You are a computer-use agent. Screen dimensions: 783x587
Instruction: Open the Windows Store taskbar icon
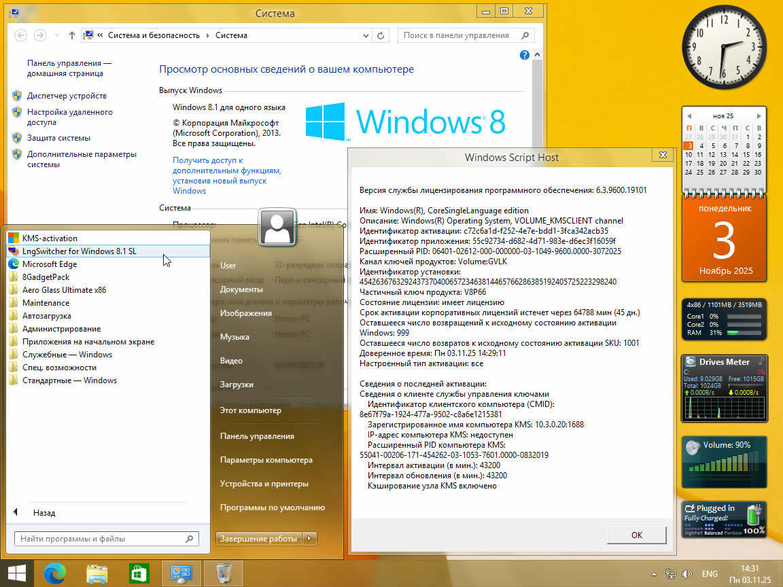pos(139,573)
